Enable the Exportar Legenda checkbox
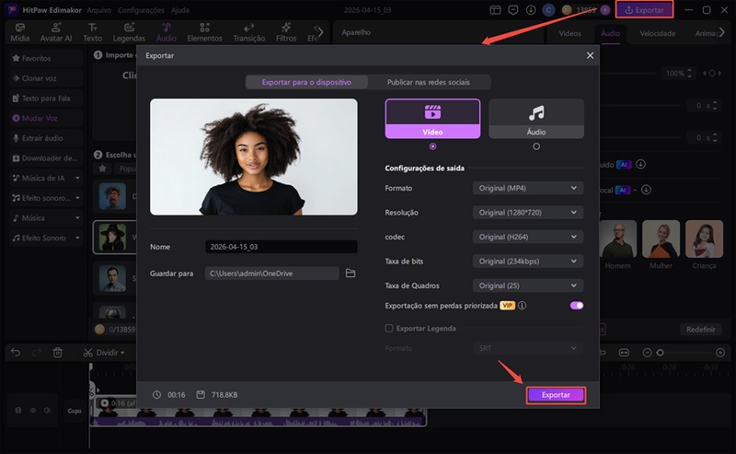The width and height of the screenshot is (736, 454). (389, 328)
